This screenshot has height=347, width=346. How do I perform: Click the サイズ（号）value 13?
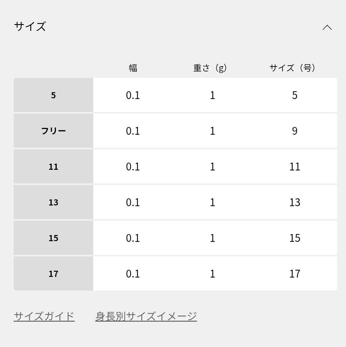click(x=295, y=202)
